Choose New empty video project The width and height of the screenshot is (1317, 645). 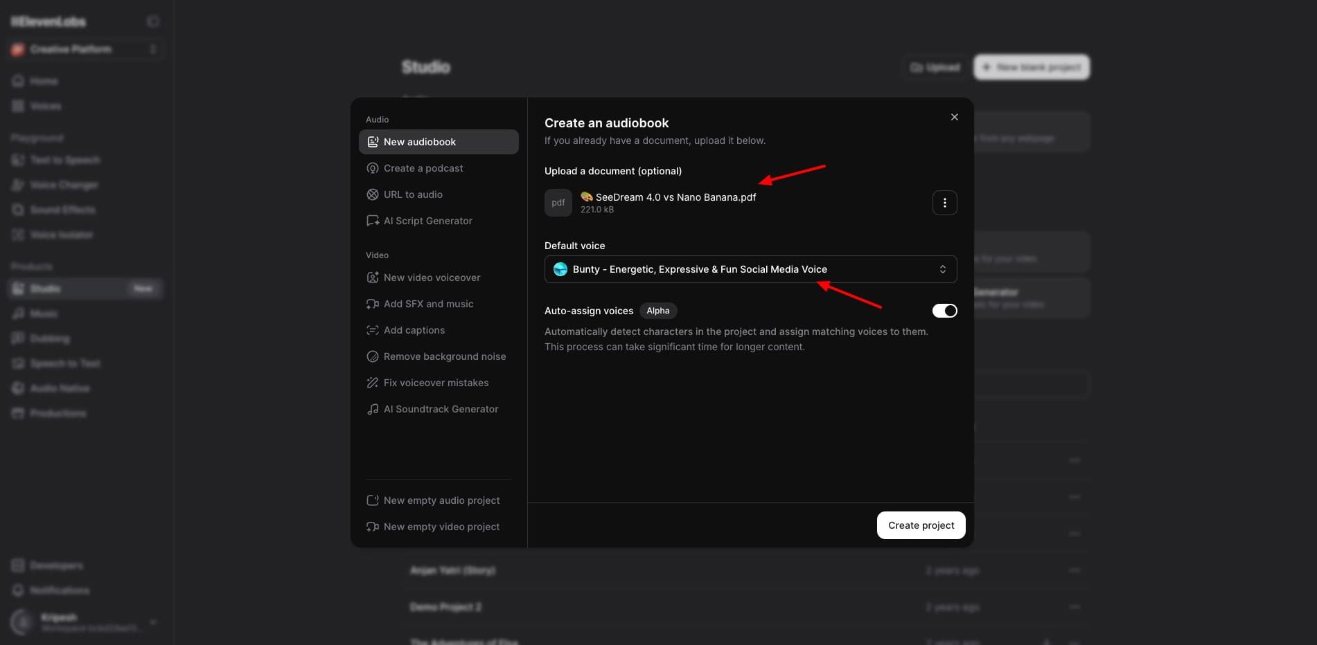coord(441,527)
